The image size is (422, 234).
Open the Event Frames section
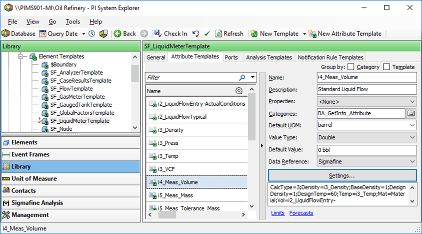click(70, 154)
